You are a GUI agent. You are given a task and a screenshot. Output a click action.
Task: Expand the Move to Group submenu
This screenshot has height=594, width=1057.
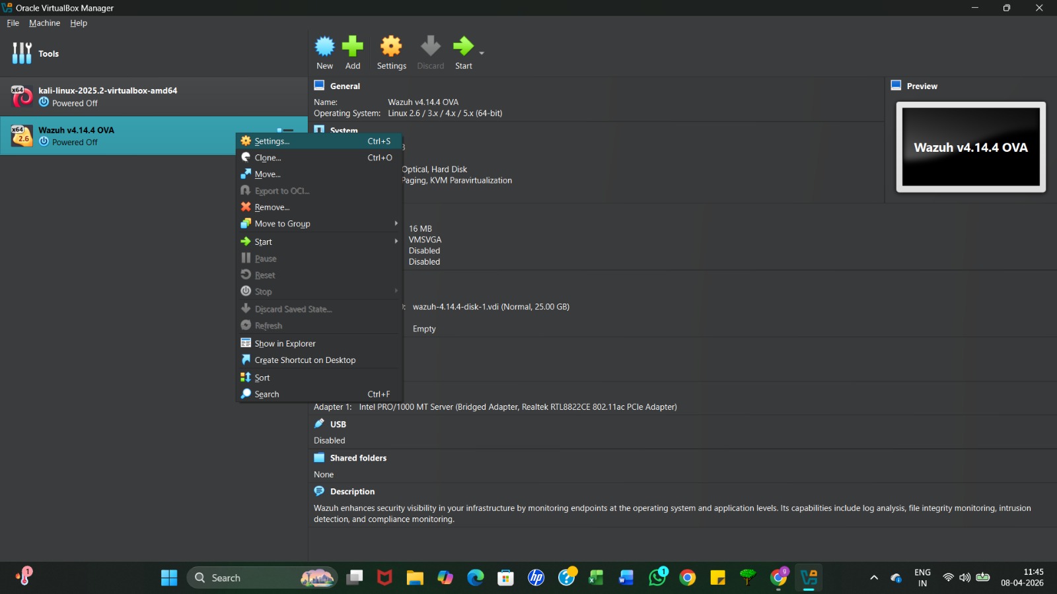(319, 224)
